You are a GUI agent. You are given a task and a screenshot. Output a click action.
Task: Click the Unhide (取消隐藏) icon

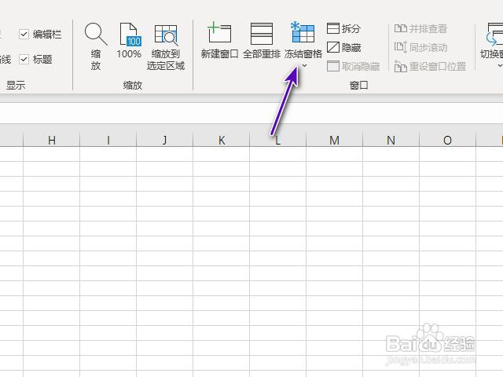(333, 66)
